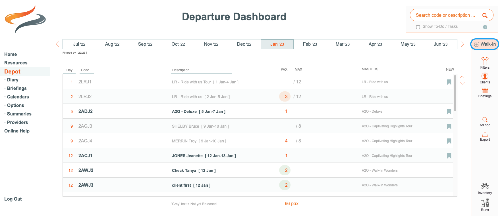Image resolution: width=504 pixels, height=219 pixels.
Task: Click the down chevron beside the list
Action: tap(462, 83)
